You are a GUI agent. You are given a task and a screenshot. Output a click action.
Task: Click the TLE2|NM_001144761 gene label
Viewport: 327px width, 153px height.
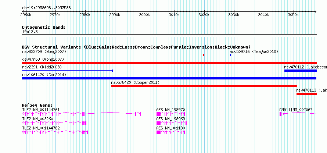point(41,110)
